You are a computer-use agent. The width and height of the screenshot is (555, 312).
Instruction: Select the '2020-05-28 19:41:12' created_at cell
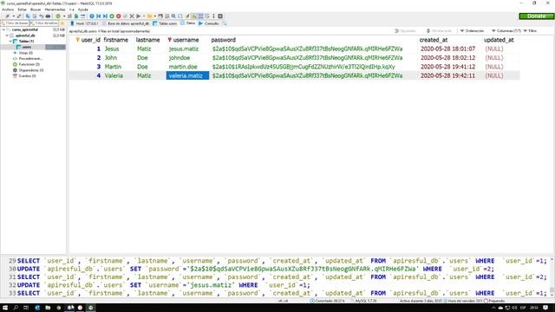click(447, 67)
